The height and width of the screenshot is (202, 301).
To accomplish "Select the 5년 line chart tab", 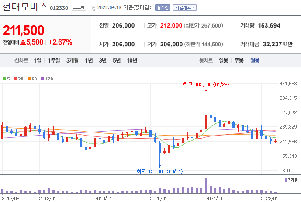I will point(117,60).
